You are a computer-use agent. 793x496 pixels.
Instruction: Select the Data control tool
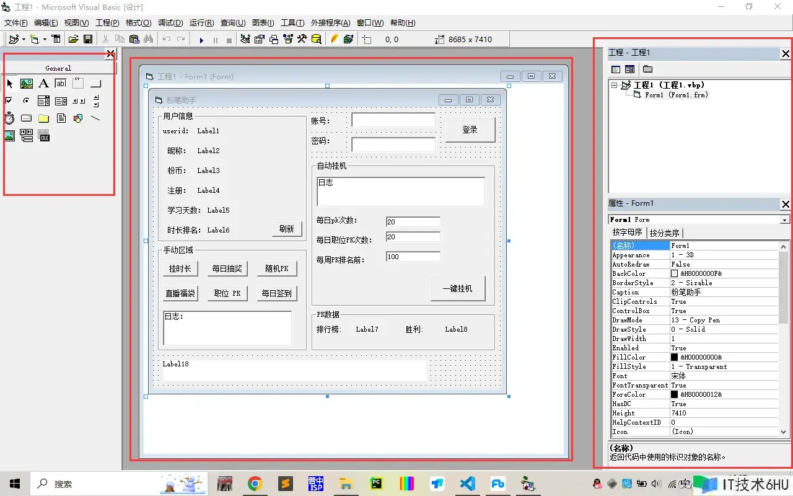[27, 136]
